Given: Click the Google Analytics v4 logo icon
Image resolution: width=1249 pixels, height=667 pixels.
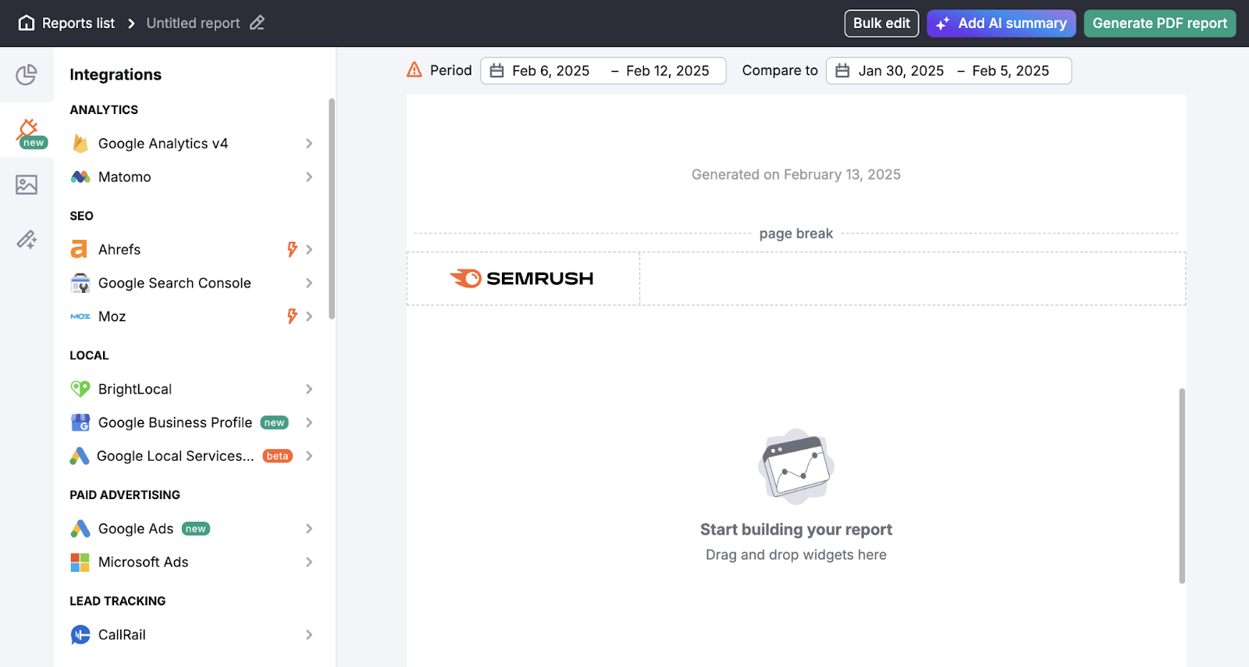Looking at the screenshot, I should coord(80,144).
